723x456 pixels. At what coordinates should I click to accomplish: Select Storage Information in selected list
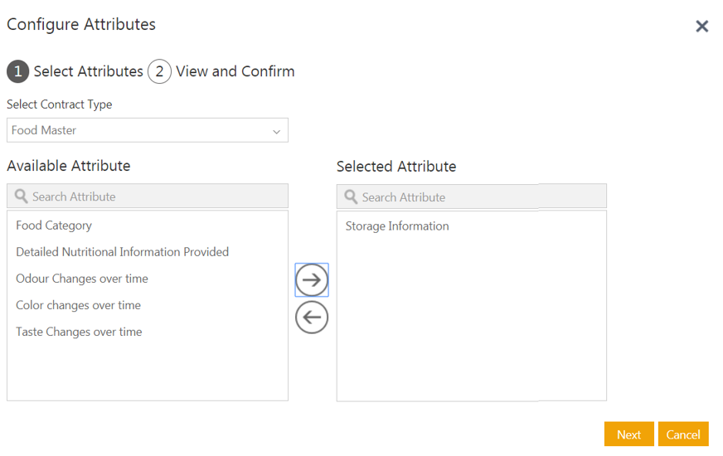(x=397, y=226)
